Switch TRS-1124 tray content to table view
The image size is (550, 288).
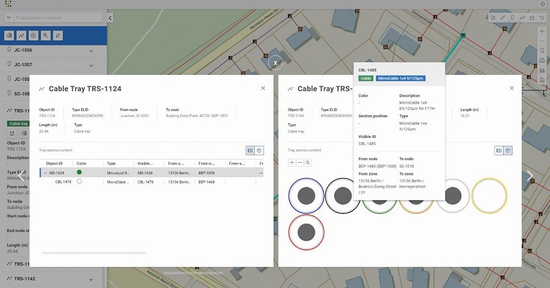[250, 151]
